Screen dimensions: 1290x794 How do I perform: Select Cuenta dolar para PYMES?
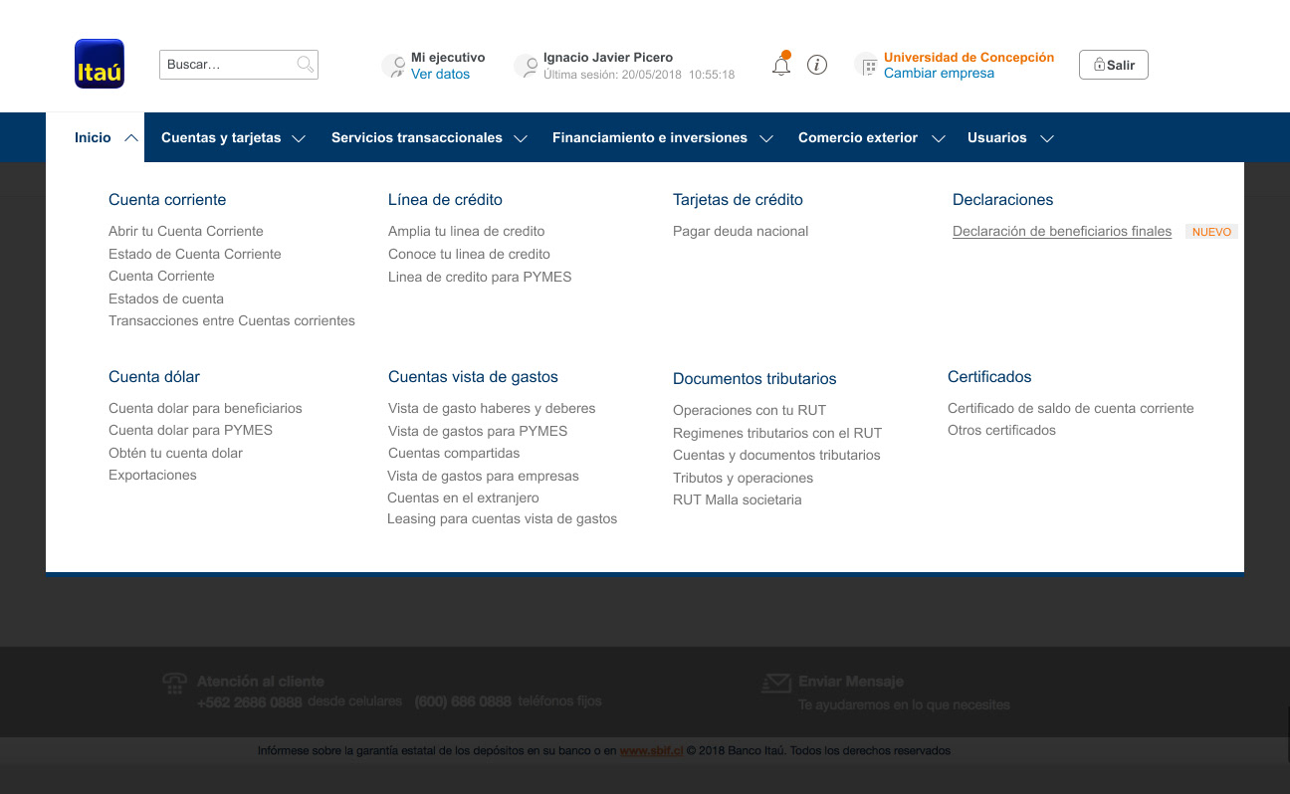(190, 430)
